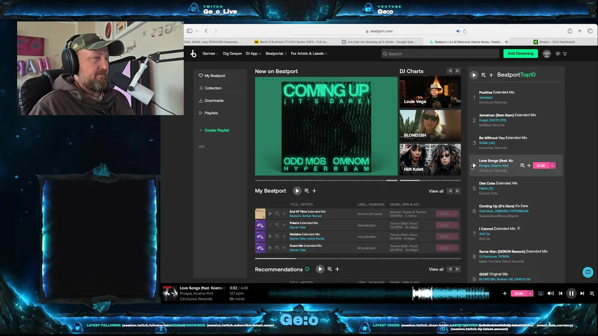The height and width of the screenshot is (336, 598).
Task: Add Mokshe track to playlist (plus icon)
Action: tap(284, 237)
